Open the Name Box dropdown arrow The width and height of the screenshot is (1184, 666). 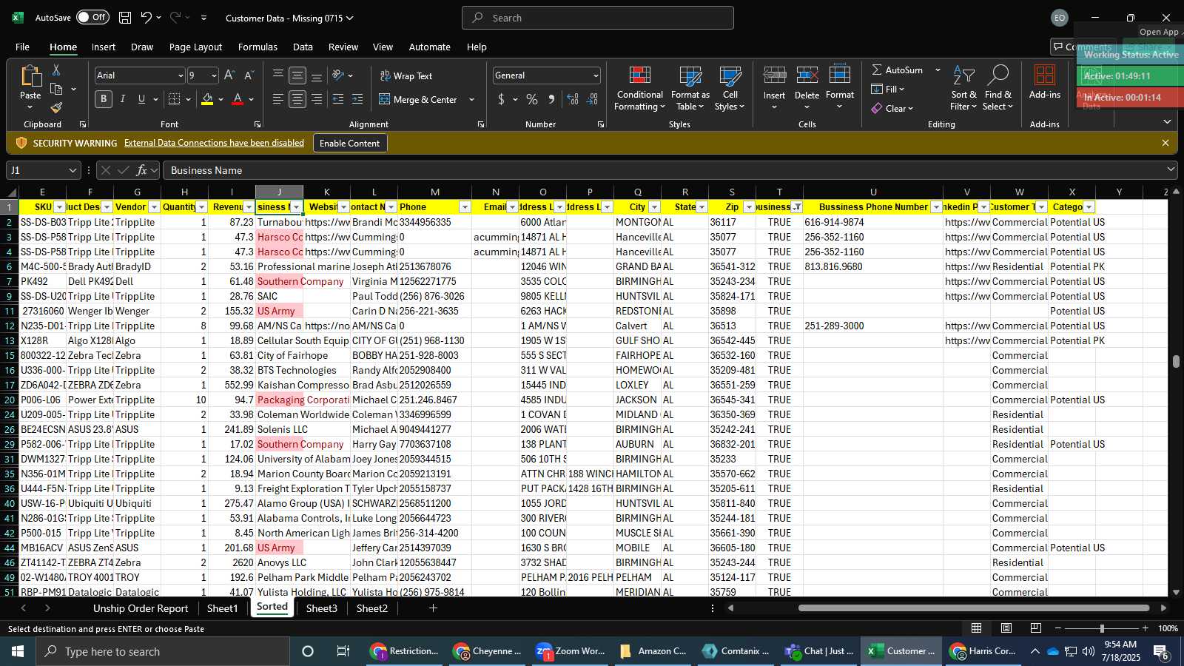(x=72, y=170)
